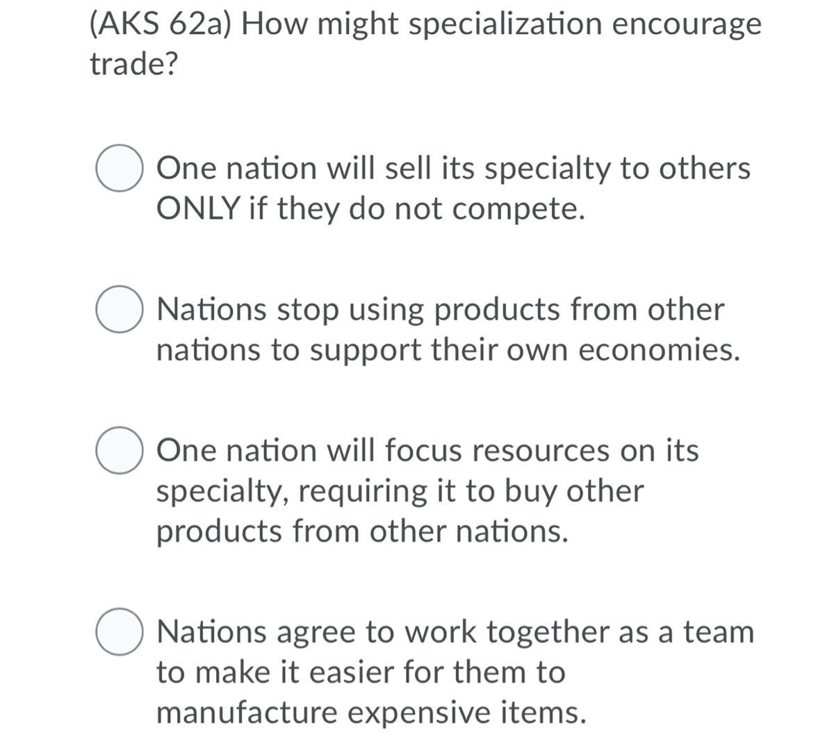Click the '(AKS 62a)' standard code label
The width and height of the screenshot is (834, 737).
(161, 24)
